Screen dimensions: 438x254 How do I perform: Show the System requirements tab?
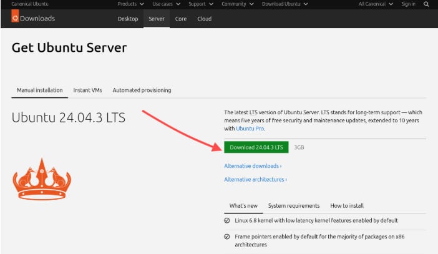(x=293, y=205)
